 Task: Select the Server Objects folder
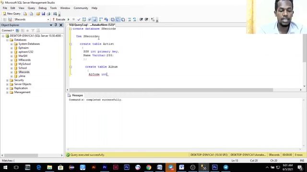[x=23, y=84]
